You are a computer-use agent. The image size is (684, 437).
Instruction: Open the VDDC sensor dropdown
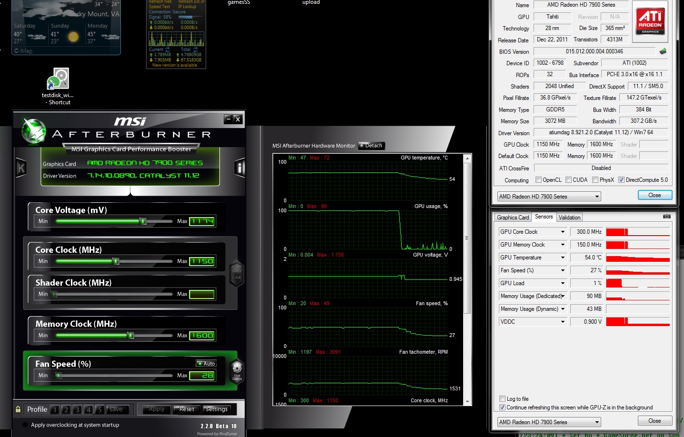[x=563, y=322]
